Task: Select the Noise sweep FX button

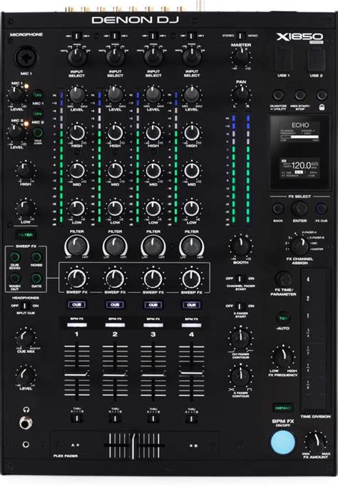Action: click(x=36, y=257)
